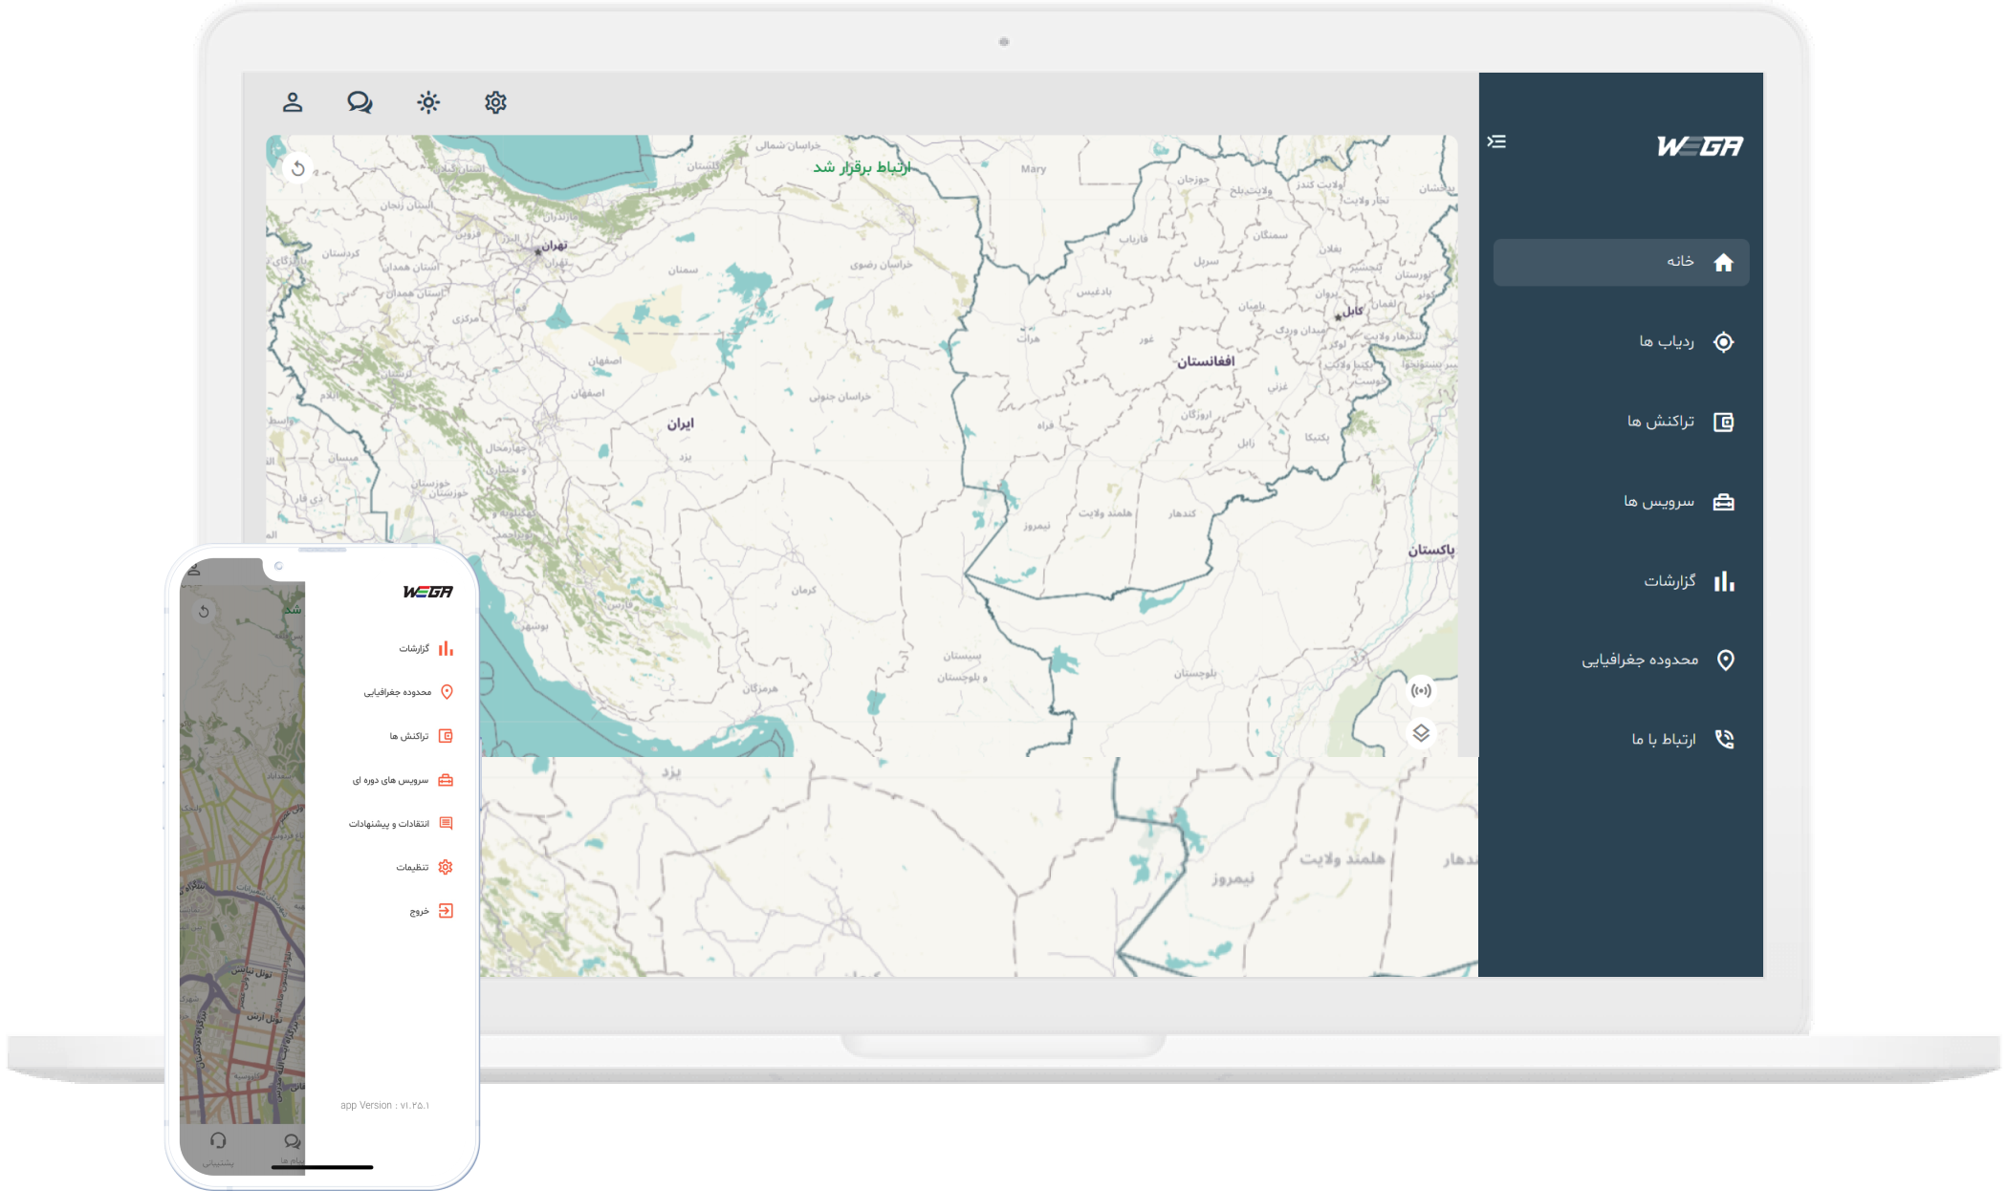
Task: Open the messages tab on phone bottom bar
Action: (x=292, y=1149)
